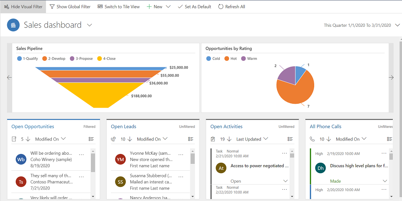Click the ellipsis on Coho Winery opportunity
402x201 pixels.
82,154
